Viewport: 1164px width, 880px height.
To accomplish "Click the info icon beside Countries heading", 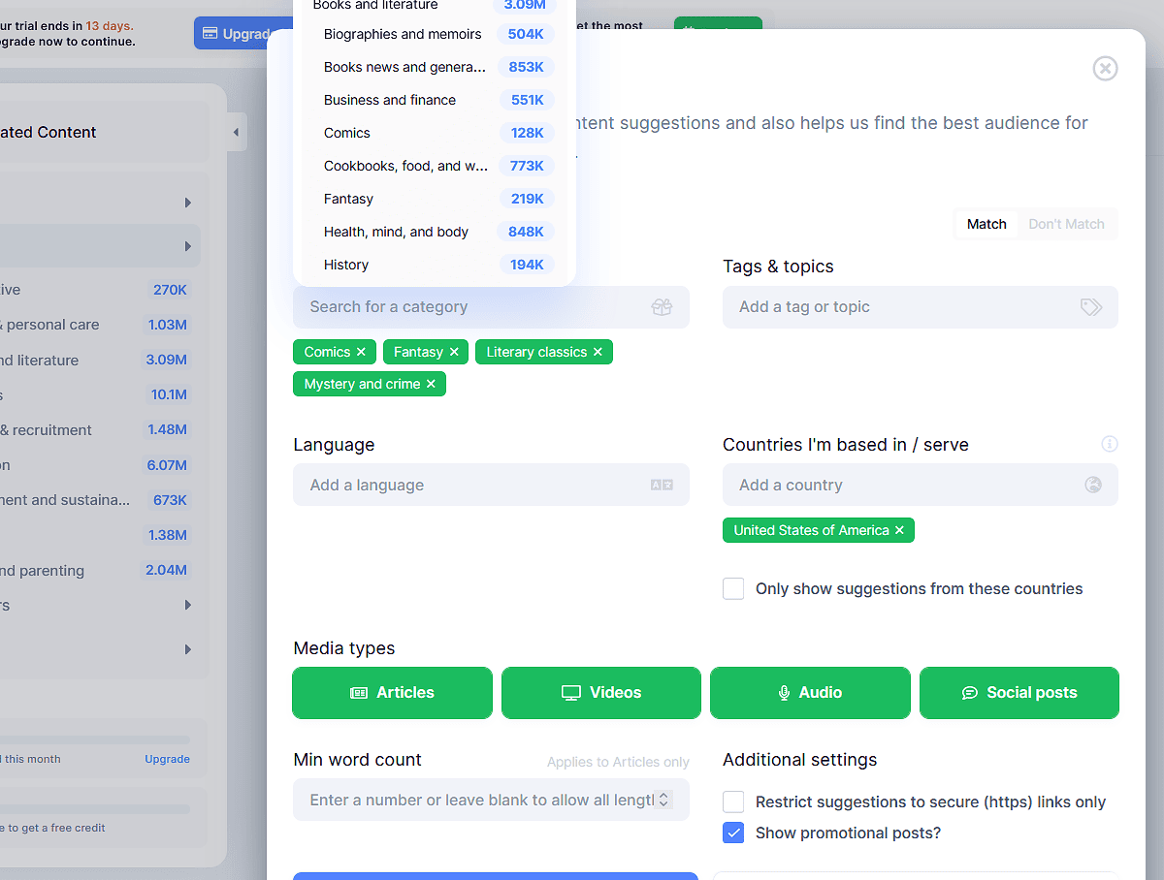I will pos(1110,444).
